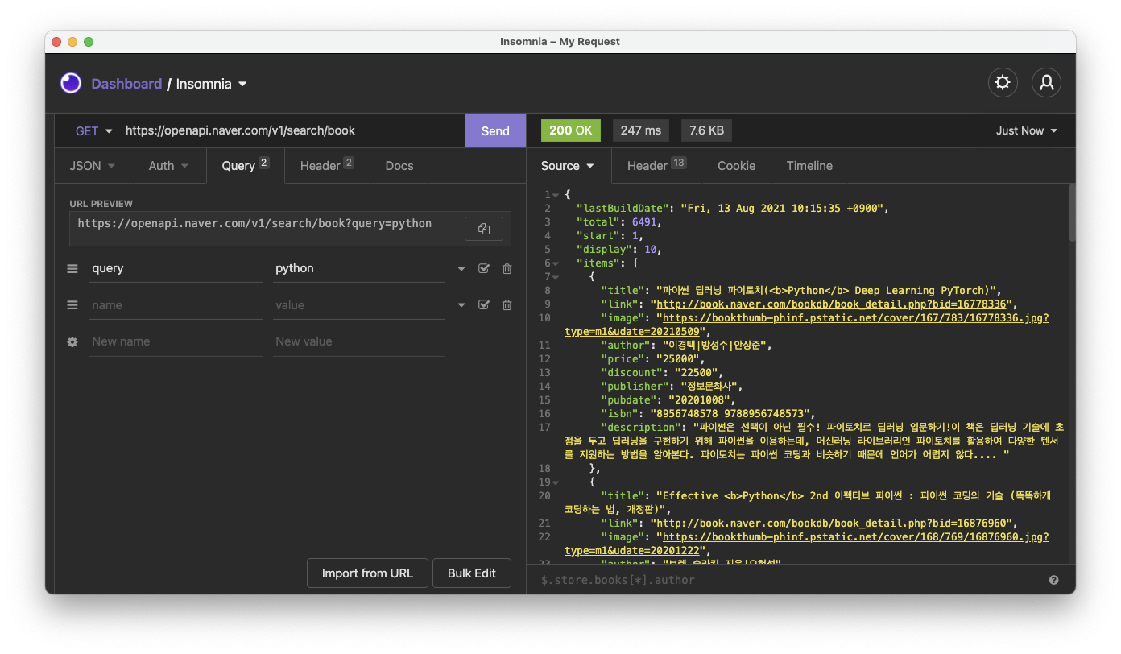The image size is (1121, 654).
Task: Click the isbn value on line 16
Action: pos(731,414)
